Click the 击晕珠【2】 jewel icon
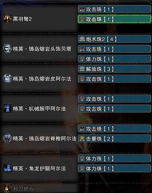 click(x=82, y=139)
